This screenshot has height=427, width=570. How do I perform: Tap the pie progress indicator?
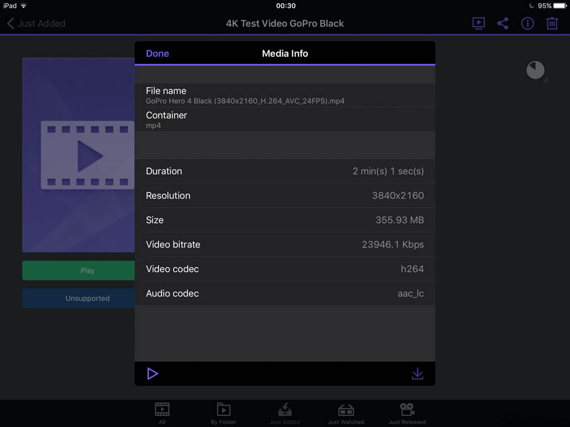click(x=535, y=70)
